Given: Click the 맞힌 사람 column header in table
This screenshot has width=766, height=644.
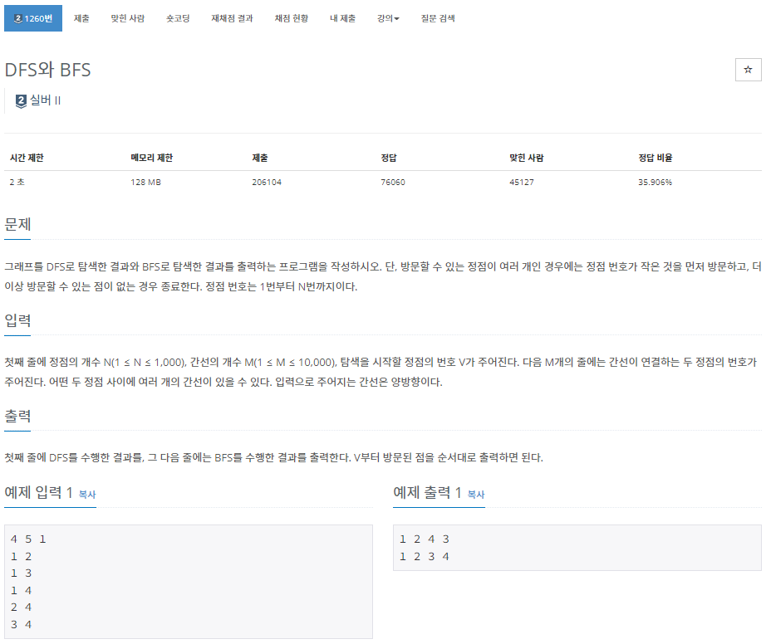Looking at the screenshot, I should [526, 158].
